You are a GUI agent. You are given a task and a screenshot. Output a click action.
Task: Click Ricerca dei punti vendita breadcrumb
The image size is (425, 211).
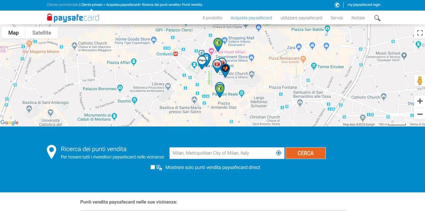click(161, 5)
